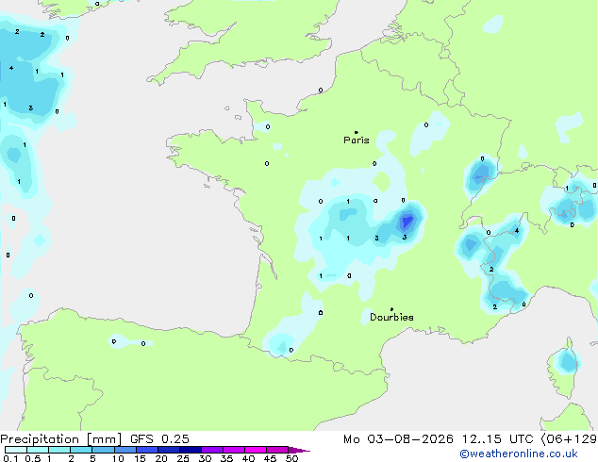Click the legend value '35'
The width and height of the screenshot is (598, 462).
point(226,458)
